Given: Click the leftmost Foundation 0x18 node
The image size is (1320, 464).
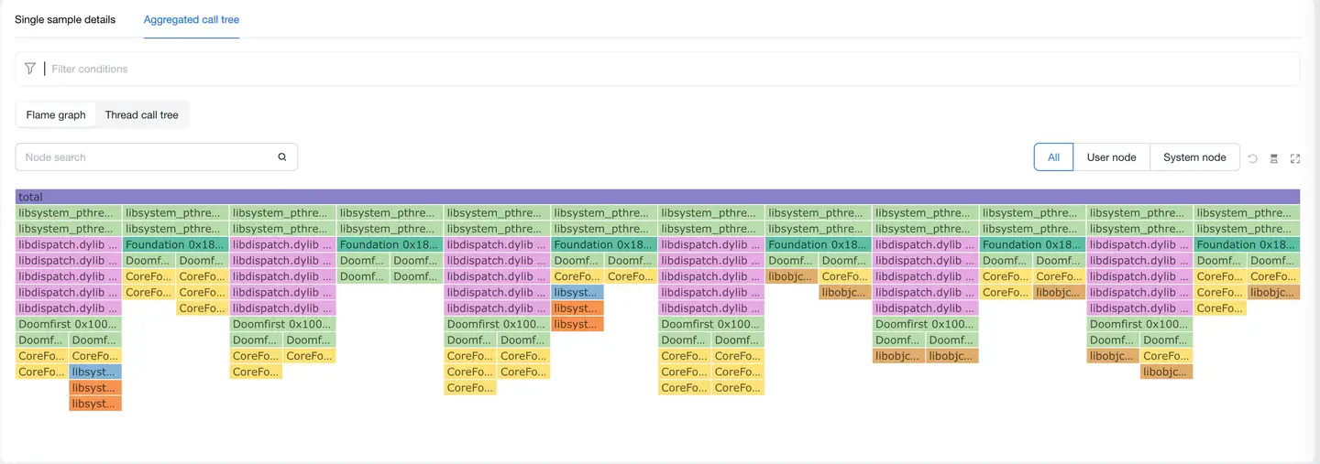Looking at the screenshot, I should click(x=175, y=244).
